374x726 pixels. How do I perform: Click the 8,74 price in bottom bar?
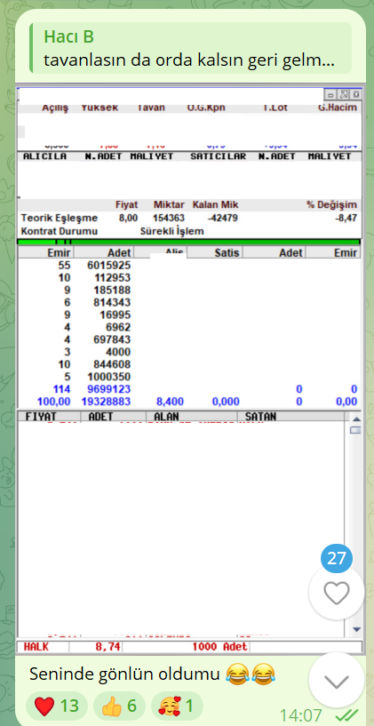107,647
